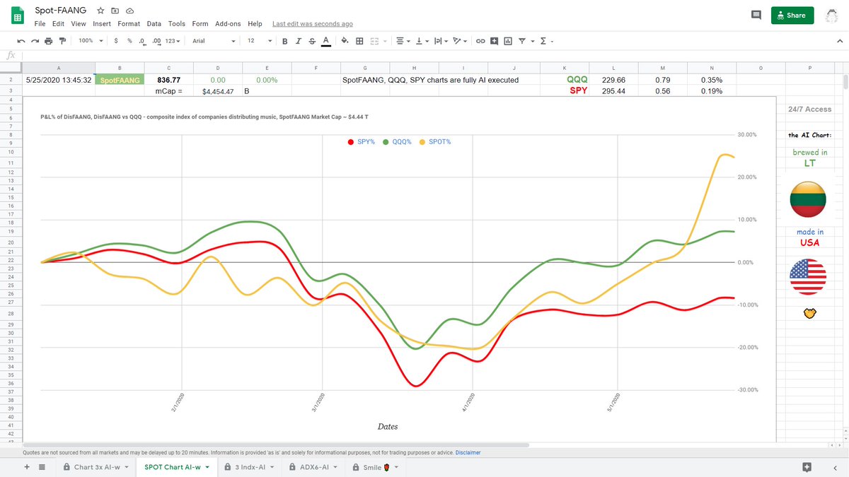Click the green Share button
Viewport: 849px width, 477px height.
[x=792, y=15]
